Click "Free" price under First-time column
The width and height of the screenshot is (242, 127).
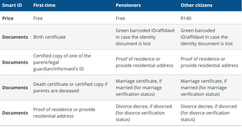[38, 18]
